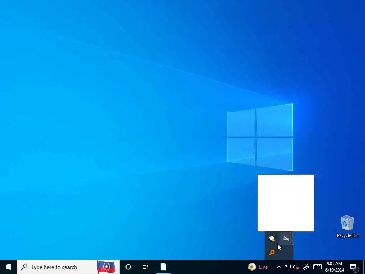Open Windows Security shield with warning
Screen dimensions: 365x274
(x=272, y=238)
